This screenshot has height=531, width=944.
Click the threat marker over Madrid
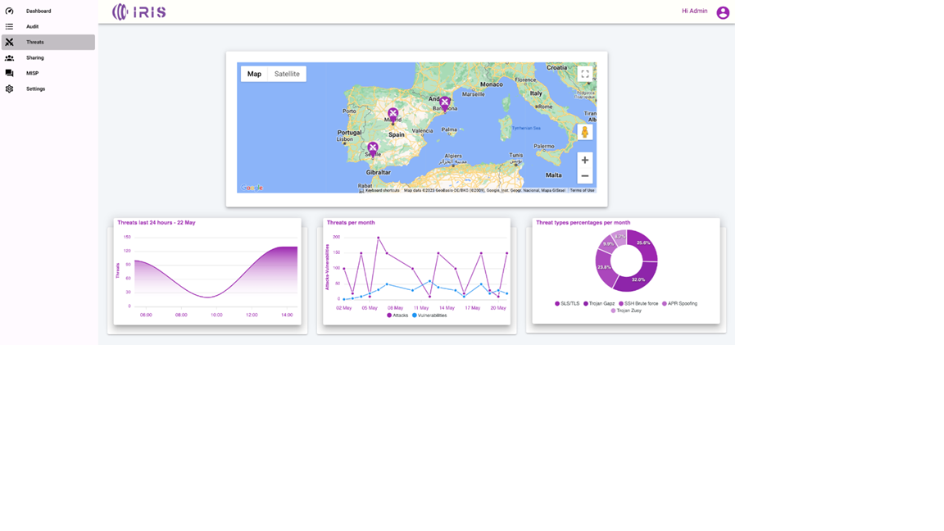point(393,114)
